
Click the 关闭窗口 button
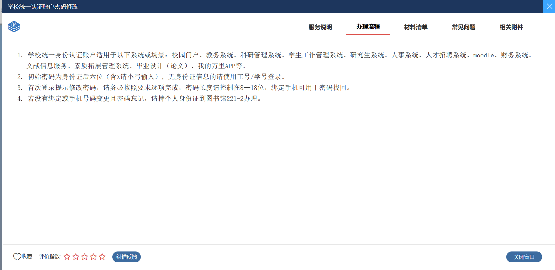[524, 257]
